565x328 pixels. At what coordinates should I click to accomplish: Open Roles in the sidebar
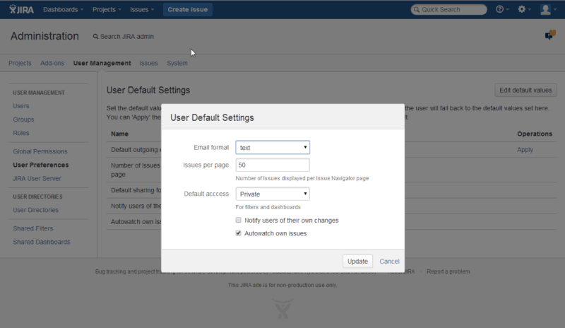click(21, 133)
